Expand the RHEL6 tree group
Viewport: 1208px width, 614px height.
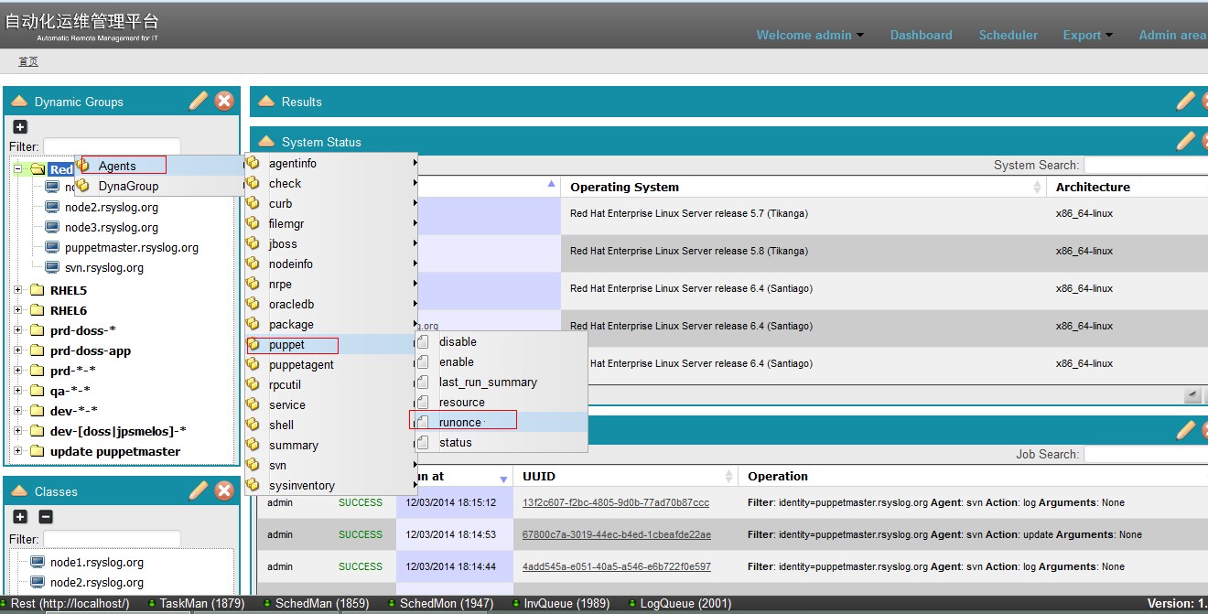point(18,310)
